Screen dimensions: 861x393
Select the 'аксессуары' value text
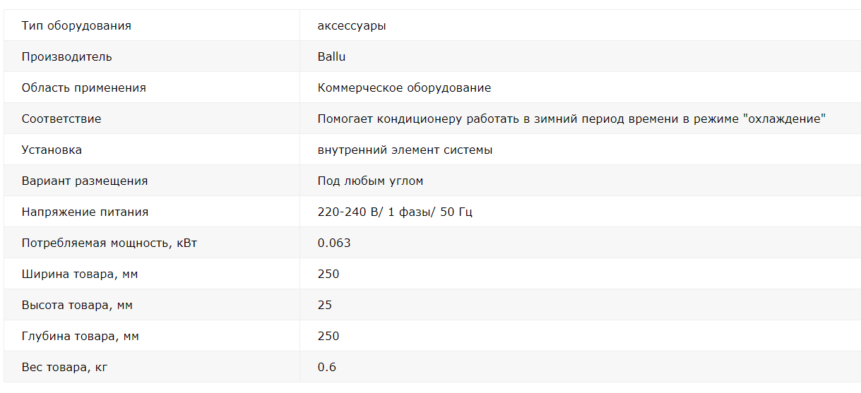[352, 26]
